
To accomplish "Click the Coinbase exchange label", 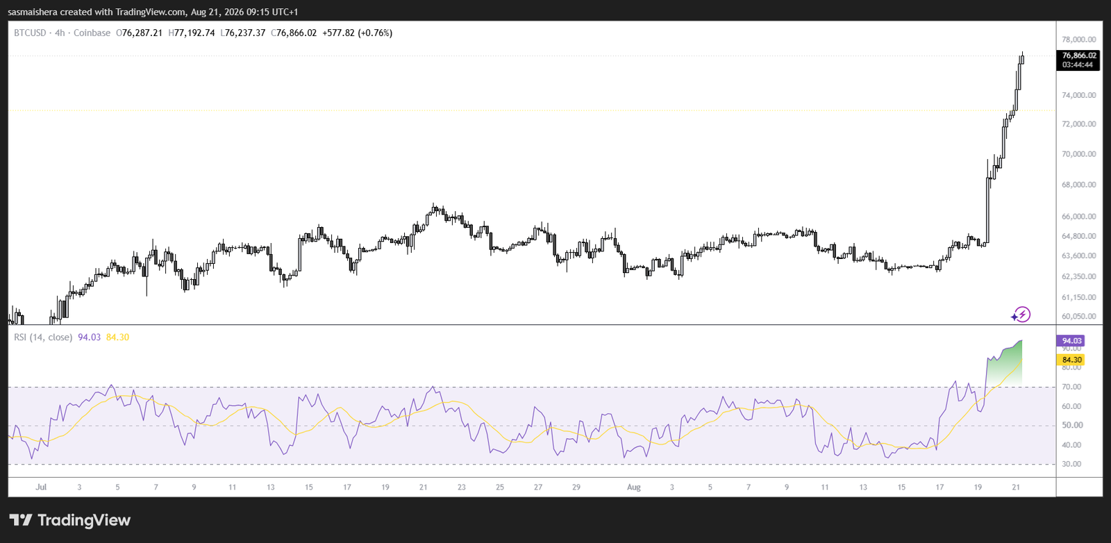I will (x=92, y=33).
